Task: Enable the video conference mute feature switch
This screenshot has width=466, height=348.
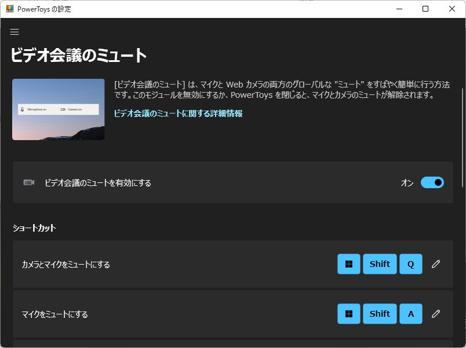Action: tap(431, 182)
